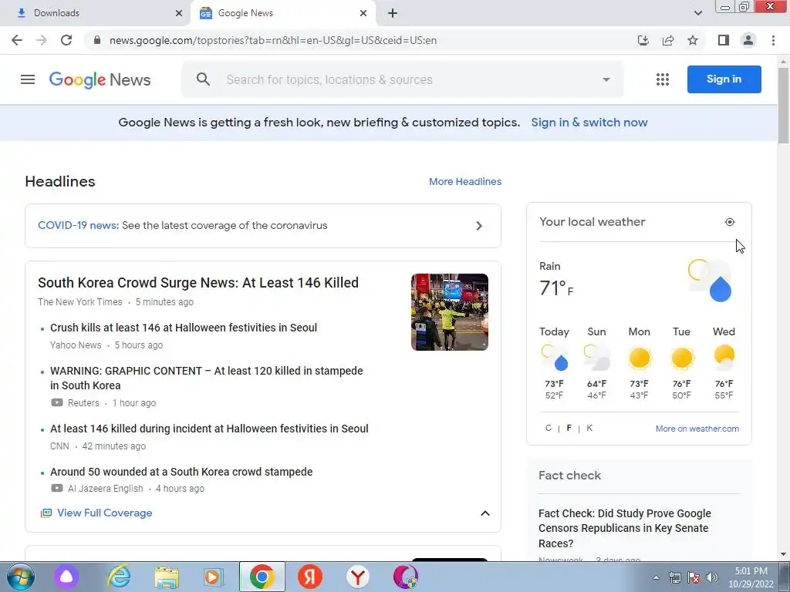Image resolution: width=790 pixels, height=592 pixels.
Task: Switch to the Downloads tab
Action: click(x=95, y=13)
